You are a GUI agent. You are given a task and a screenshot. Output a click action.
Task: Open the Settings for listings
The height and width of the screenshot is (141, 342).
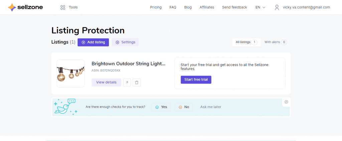tap(125, 42)
